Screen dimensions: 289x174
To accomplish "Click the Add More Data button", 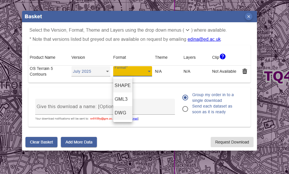I will (79, 142).
